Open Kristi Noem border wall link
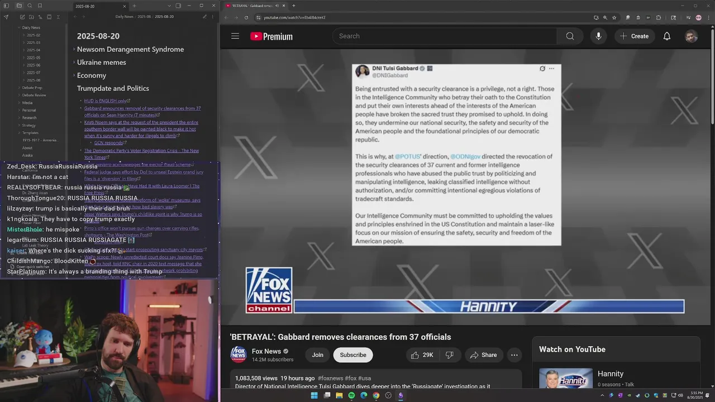The image size is (715, 402). (141, 129)
